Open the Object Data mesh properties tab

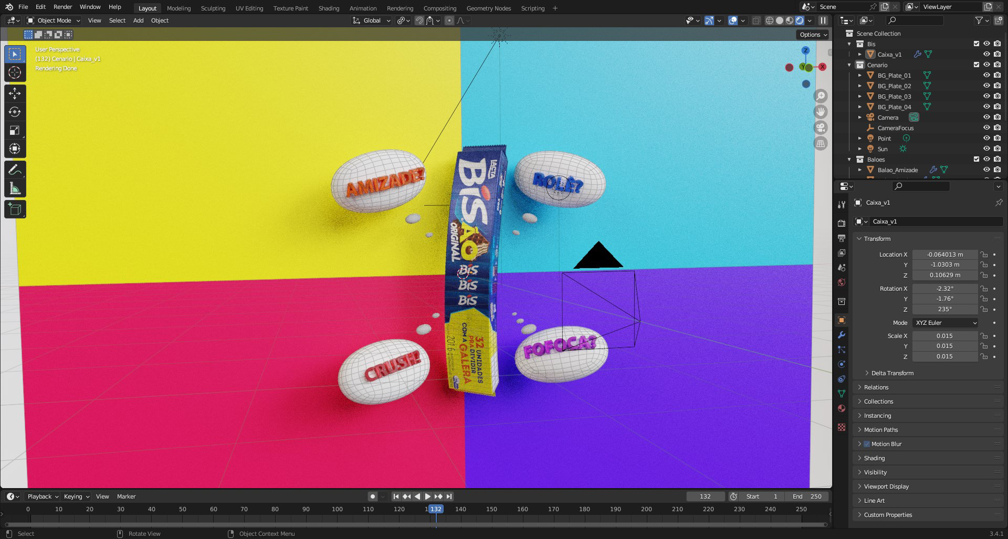click(842, 394)
